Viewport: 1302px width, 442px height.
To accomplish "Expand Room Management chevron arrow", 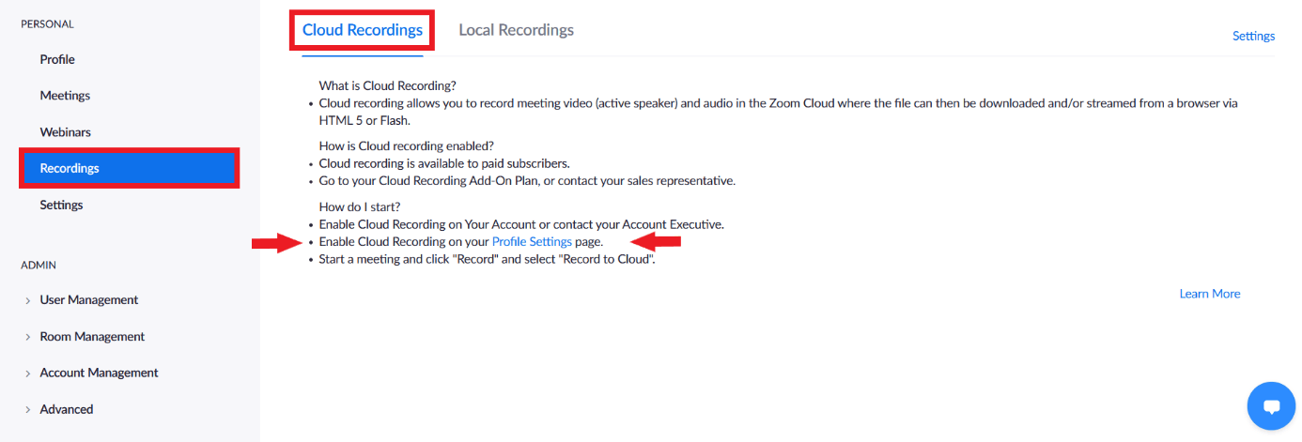I will 28,337.
